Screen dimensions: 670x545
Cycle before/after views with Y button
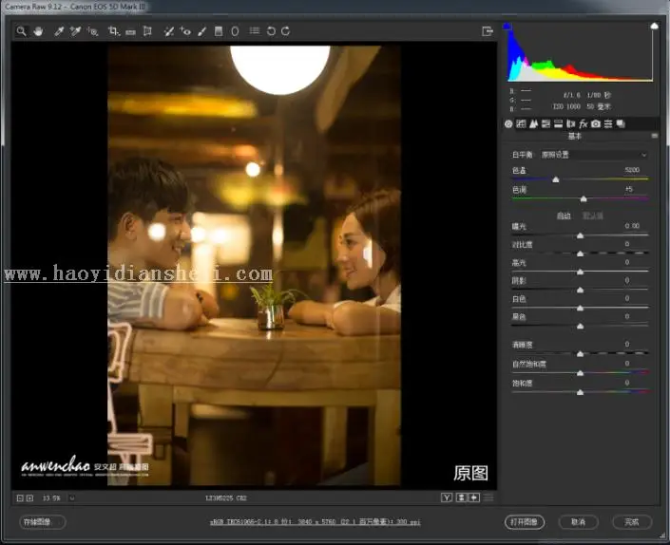point(447,498)
